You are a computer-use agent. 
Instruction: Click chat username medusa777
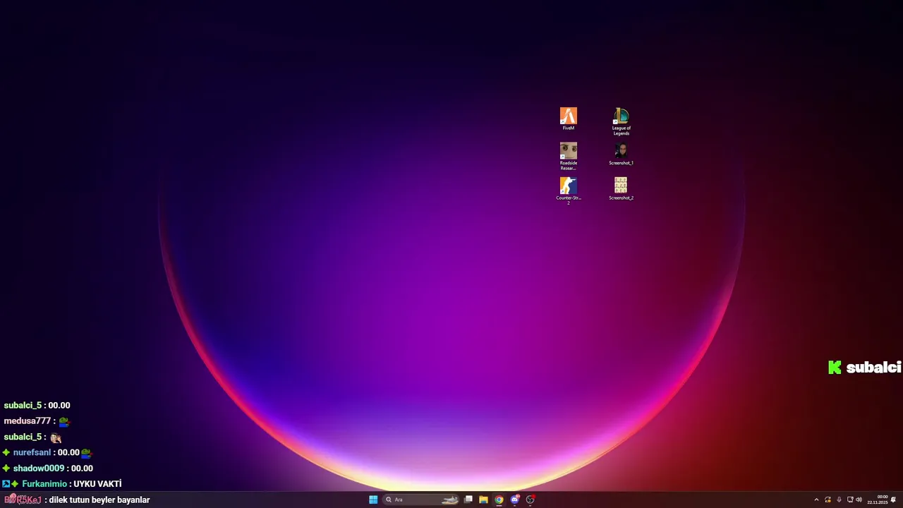point(27,421)
